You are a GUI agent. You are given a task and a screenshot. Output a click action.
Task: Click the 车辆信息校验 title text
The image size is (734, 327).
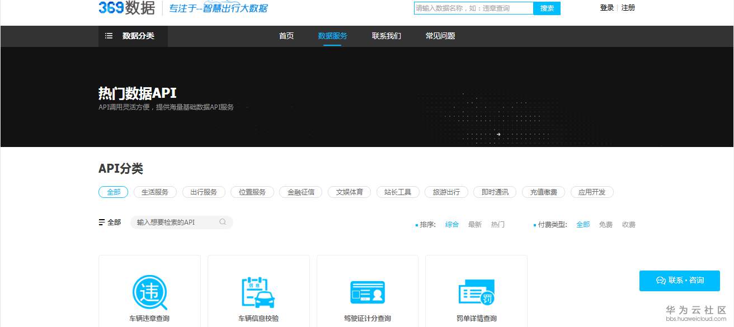point(258,319)
